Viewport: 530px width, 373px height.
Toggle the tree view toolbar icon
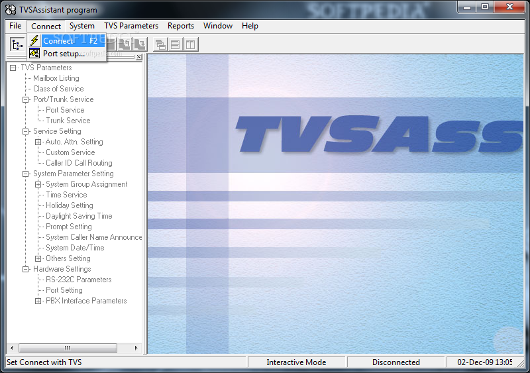[x=17, y=44]
